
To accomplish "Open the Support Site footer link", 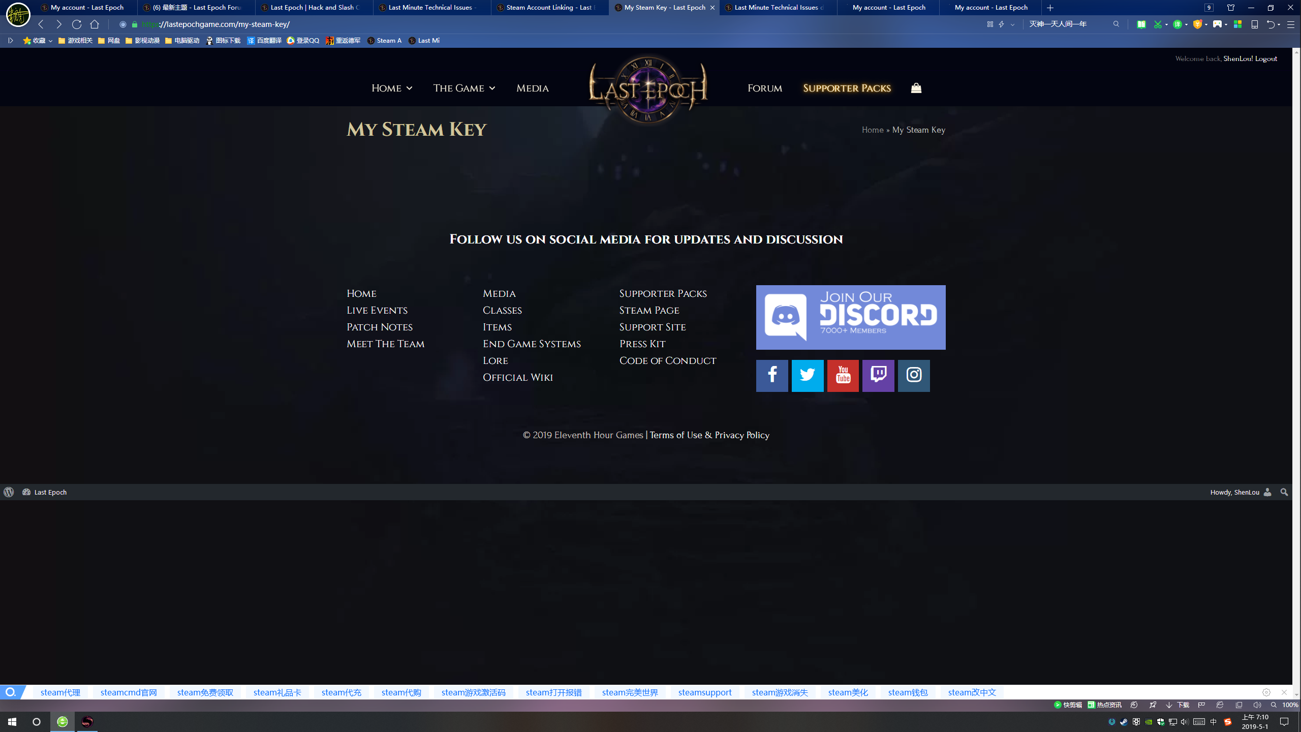I will click(x=653, y=327).
